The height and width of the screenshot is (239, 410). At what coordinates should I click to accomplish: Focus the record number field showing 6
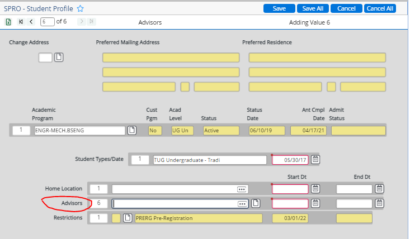click(x=48, y=22)
